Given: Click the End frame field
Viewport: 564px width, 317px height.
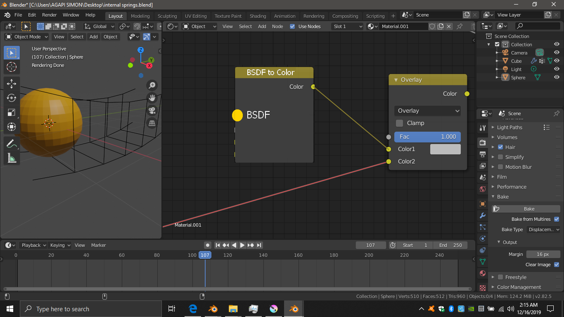Looking at the screenshot, I should point(450,245).
